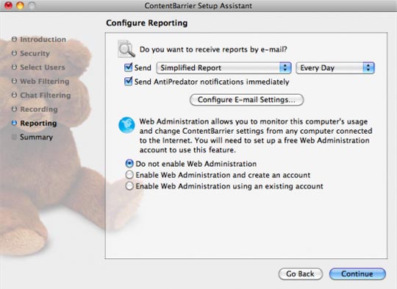Go to the Select Users step
The width and height of the screenshot is (397, 289).
click(43, 68)
